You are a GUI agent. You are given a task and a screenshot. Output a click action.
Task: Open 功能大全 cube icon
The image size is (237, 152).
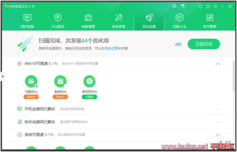179,18
